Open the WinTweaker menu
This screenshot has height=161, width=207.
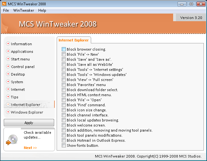tap(23, 10)
